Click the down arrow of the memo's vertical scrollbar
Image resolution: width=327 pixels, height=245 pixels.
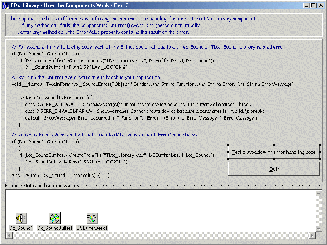coord(319,229)
